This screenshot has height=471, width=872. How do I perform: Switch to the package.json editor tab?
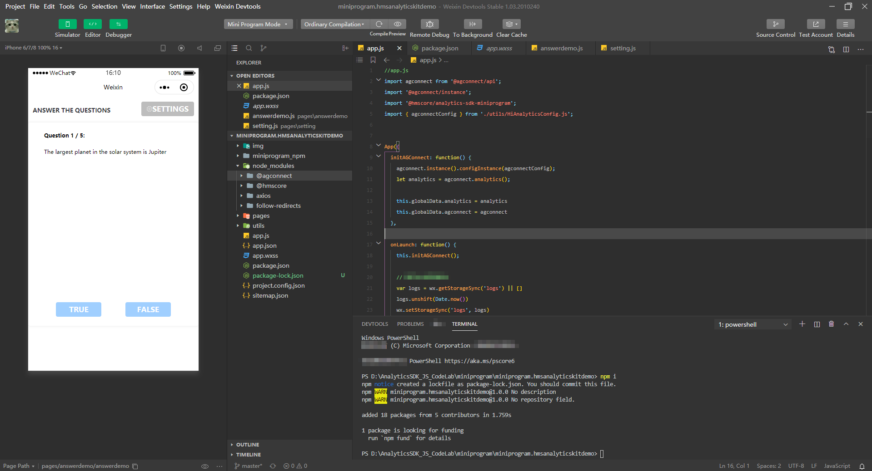click(439, 48)
